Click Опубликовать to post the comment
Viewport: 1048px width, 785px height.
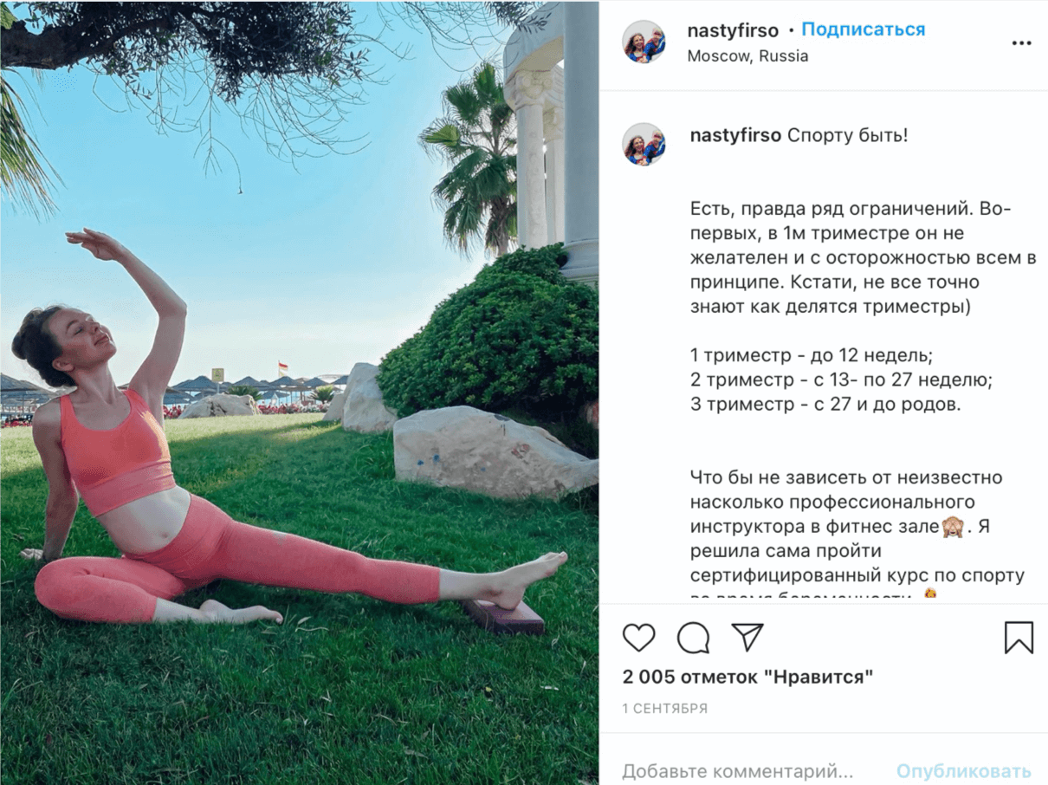click(x=963, y=770)
